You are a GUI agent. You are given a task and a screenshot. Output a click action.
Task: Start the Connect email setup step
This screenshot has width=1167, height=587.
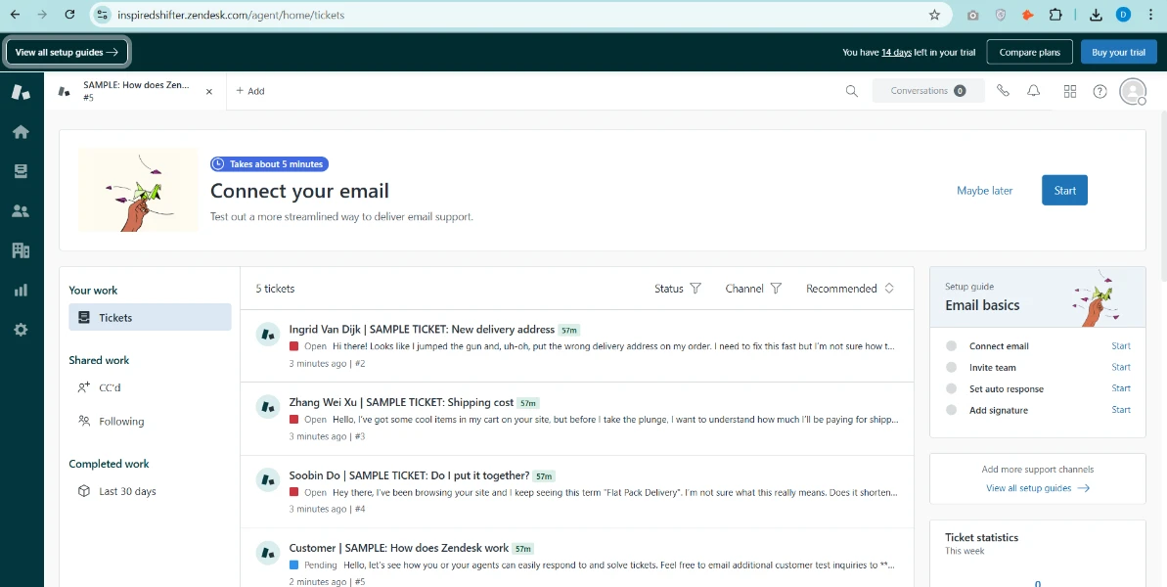click(1120, 346)
